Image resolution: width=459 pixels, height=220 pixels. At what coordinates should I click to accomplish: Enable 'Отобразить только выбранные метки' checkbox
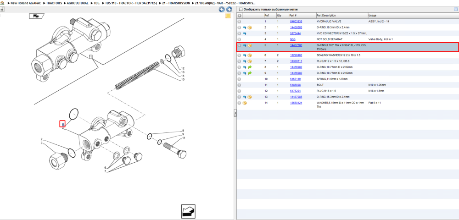241,9
